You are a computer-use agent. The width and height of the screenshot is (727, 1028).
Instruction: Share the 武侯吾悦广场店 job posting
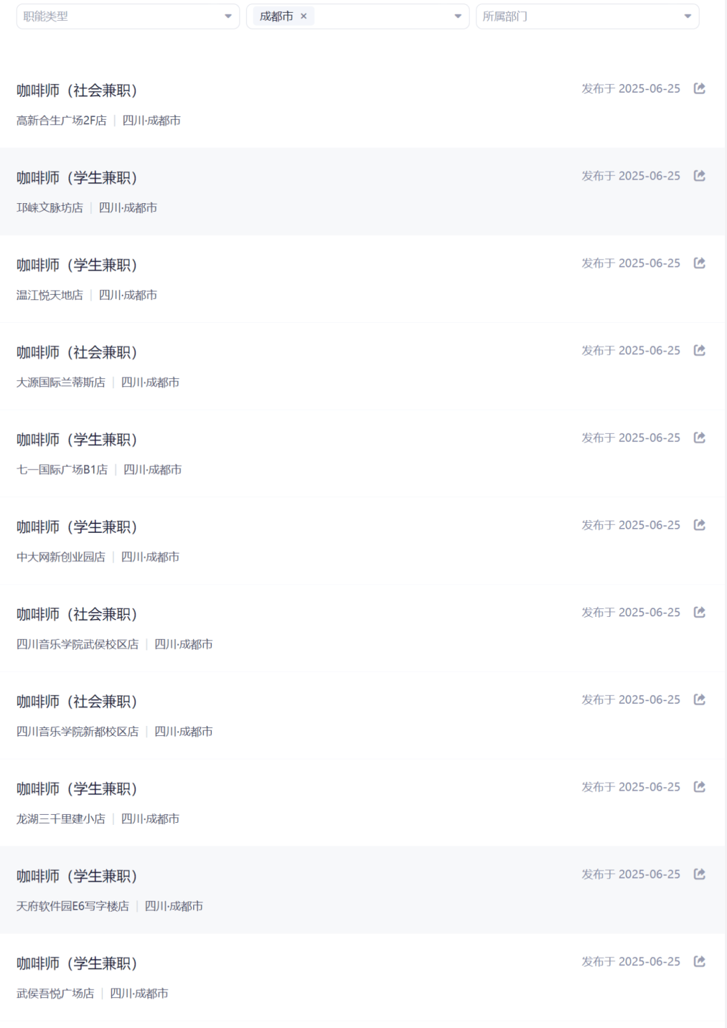point(699,961)
